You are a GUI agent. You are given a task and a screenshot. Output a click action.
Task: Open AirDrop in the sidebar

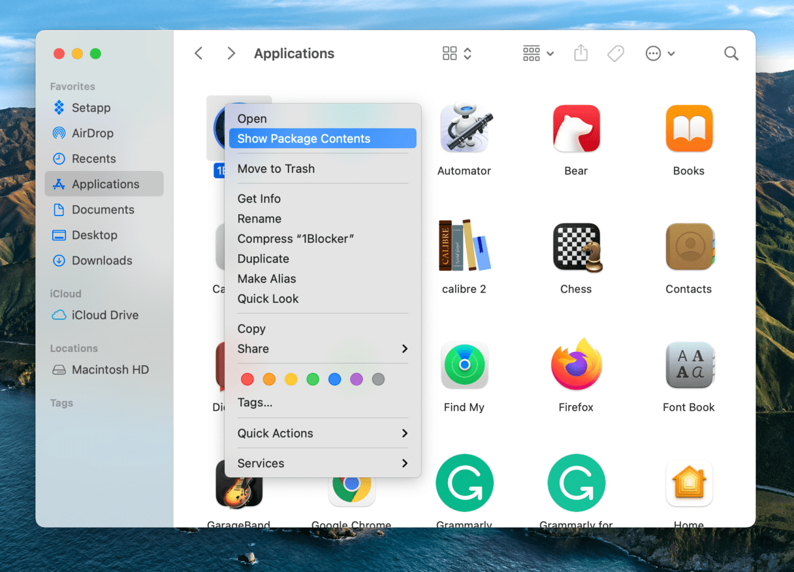click(104, 133)
